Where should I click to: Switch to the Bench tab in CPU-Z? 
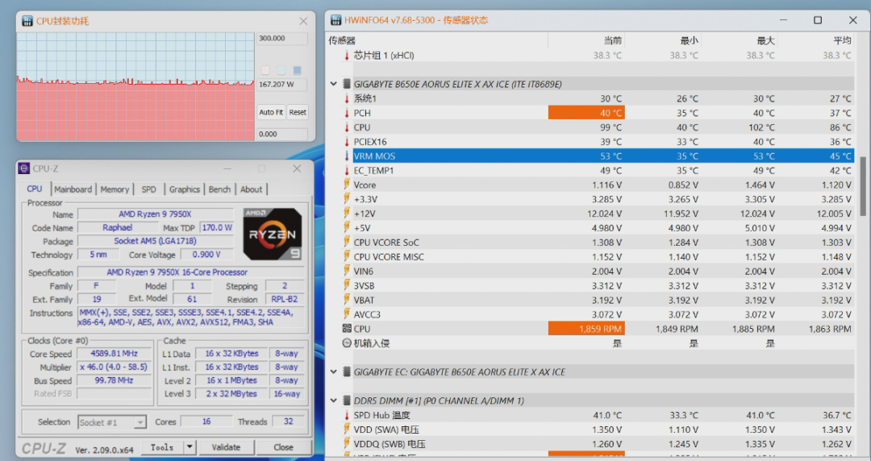coord(219,189)
